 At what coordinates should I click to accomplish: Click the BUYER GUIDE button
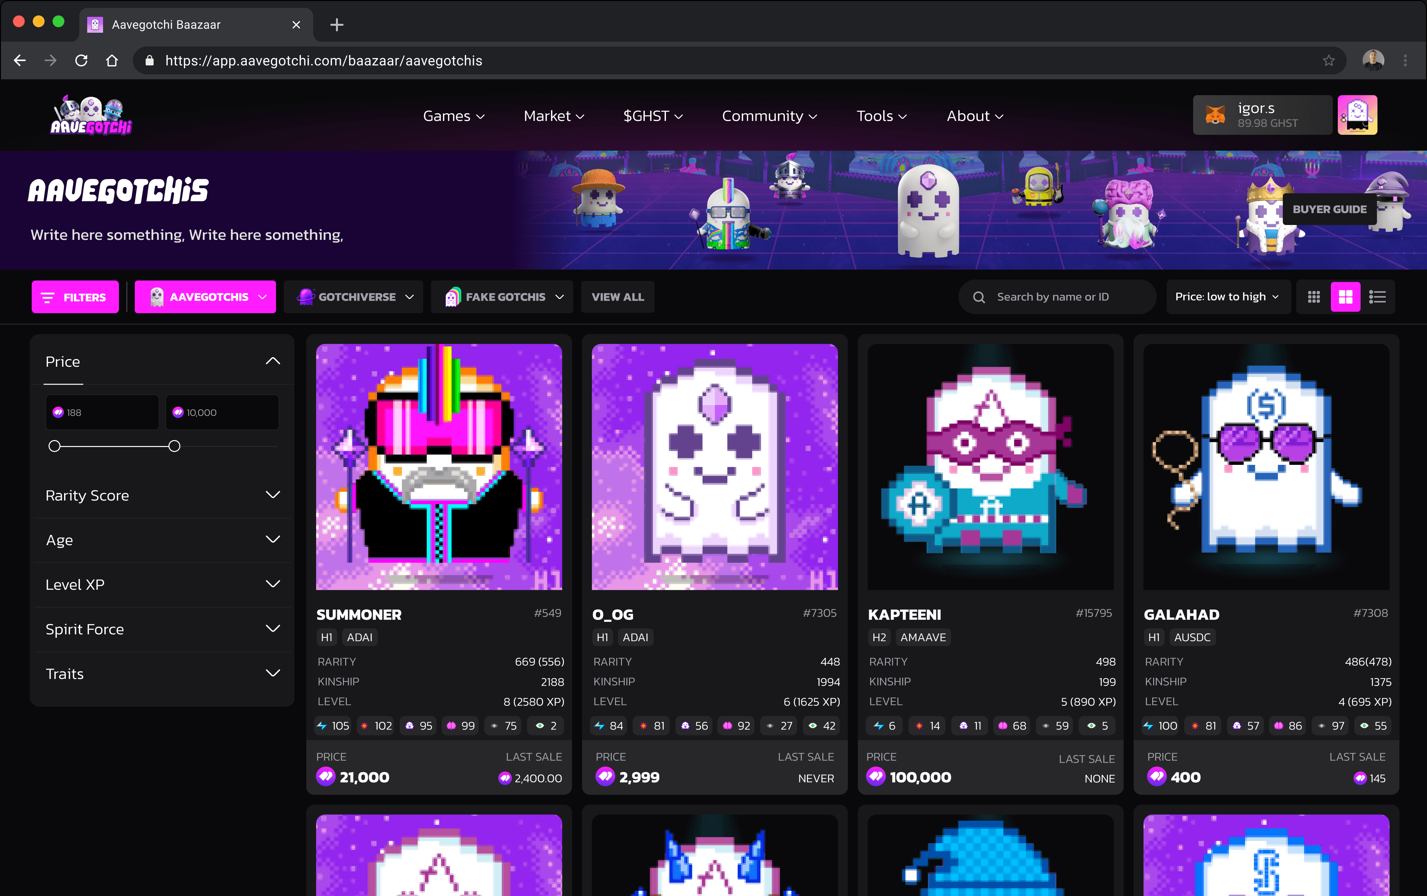click(1329, 209)
